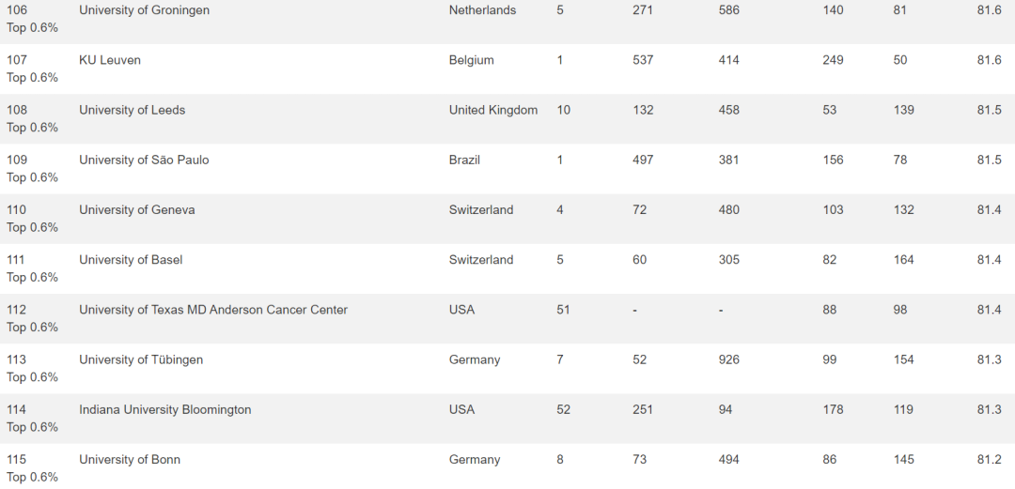Select University of Texas MD Anderson Cancer Center

coord(213,310)
